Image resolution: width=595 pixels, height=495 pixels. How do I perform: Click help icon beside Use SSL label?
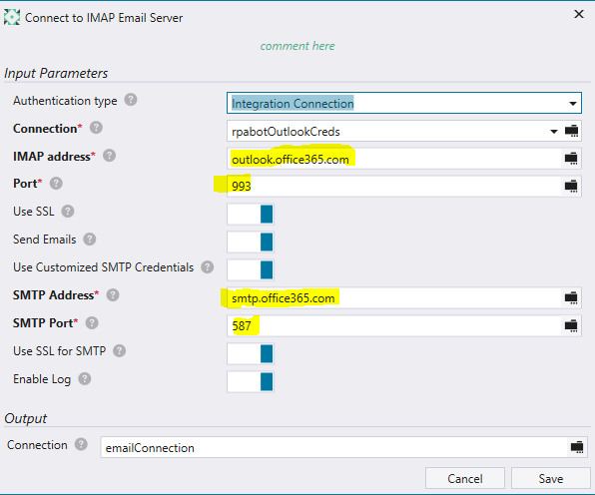[x=68, y=212]
